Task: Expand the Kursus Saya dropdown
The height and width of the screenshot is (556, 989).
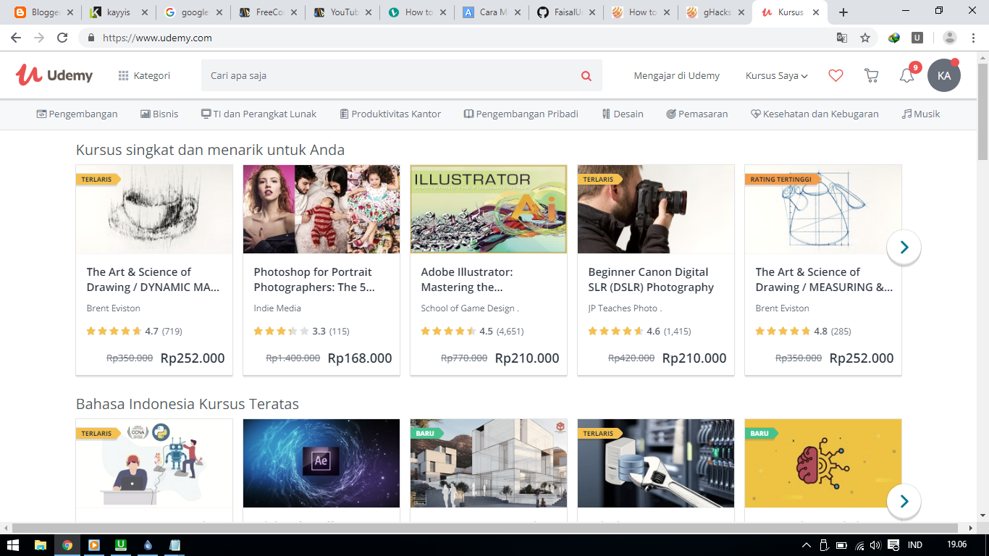Action: click(777, 75)
